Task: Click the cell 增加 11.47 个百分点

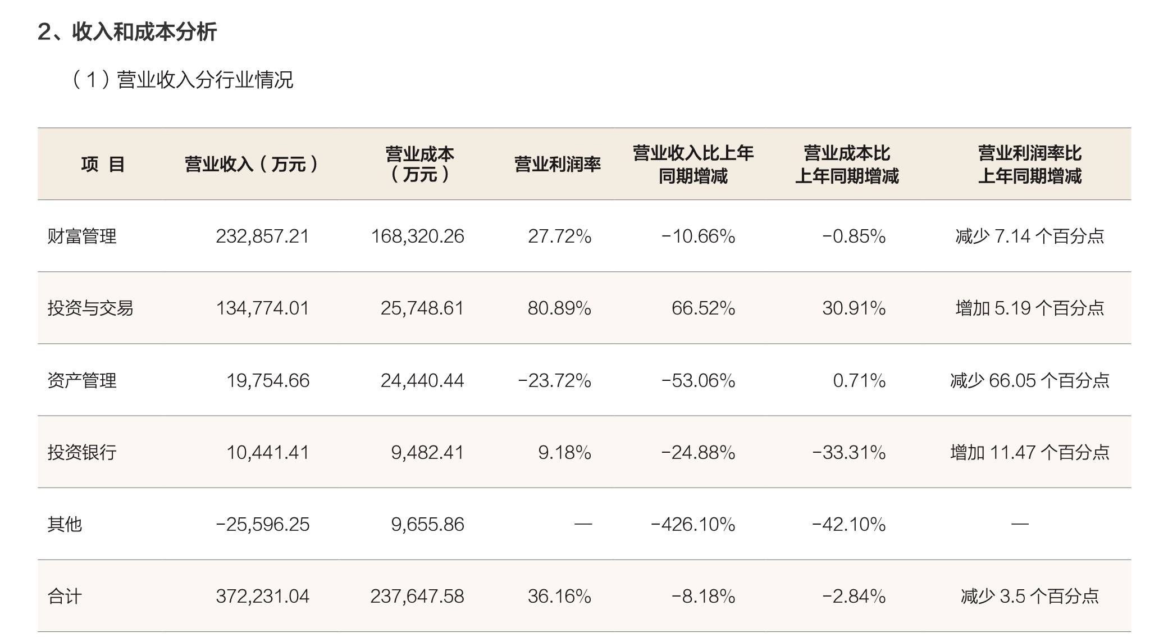Action: pyautogui.click(x=1029, y=452)
